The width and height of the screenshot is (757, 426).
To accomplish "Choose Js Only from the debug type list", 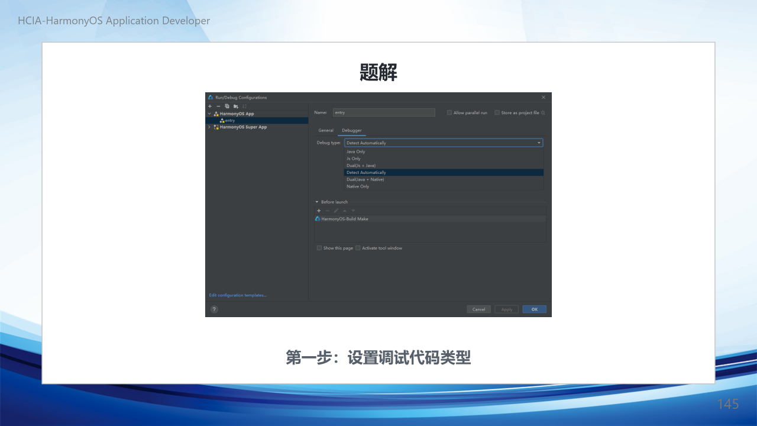I will (444, 159).
